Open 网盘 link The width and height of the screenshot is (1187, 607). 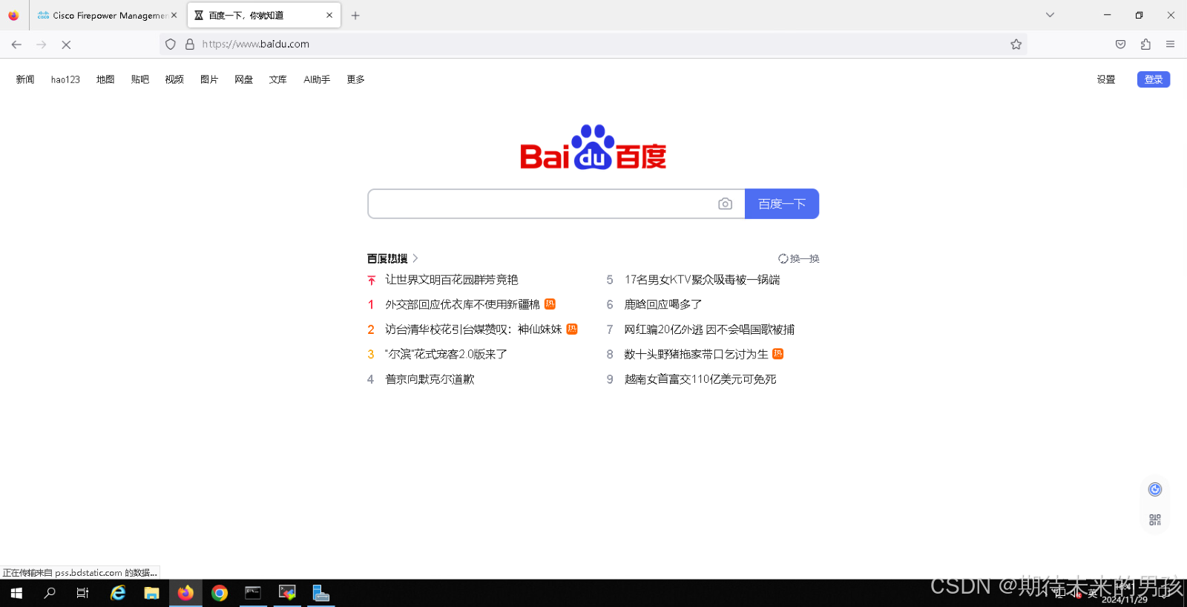pyautogui.click(x=244, y=79)
